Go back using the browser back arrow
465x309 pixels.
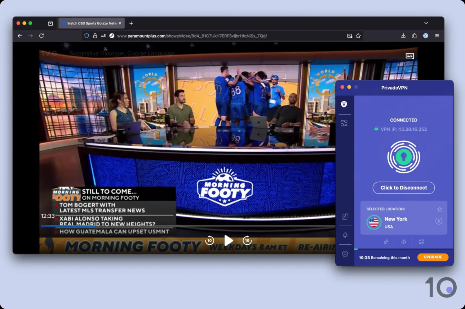coord(20,36)
